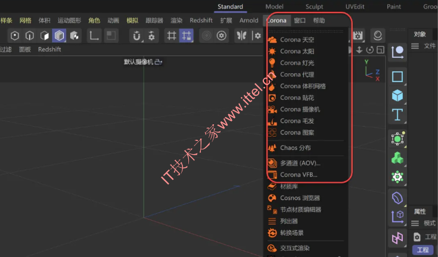438x257 pixels.
Task: Add a spline pen tool icon
Action: [x=397, y=52]
